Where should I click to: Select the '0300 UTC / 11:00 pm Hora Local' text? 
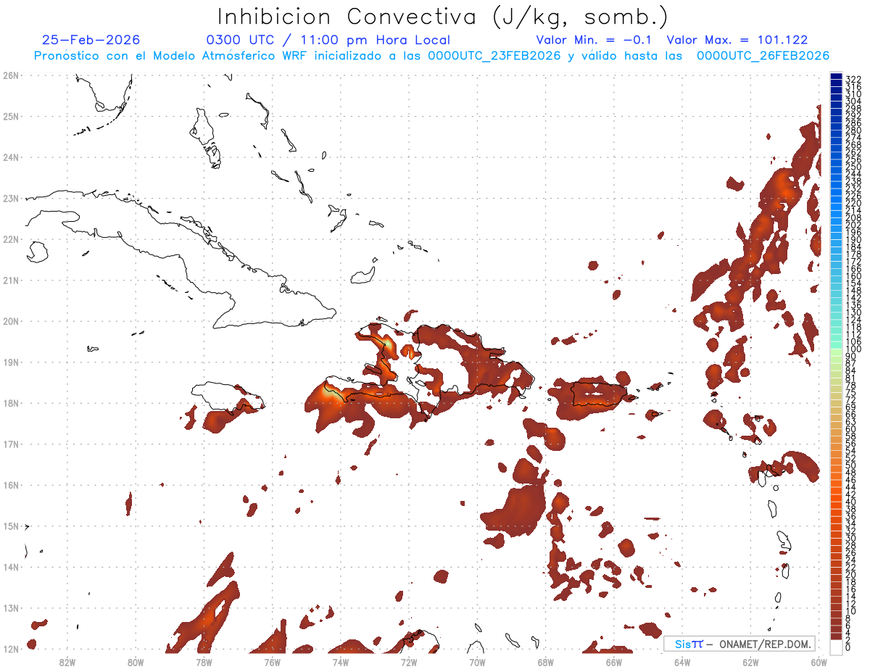(328, 41)
